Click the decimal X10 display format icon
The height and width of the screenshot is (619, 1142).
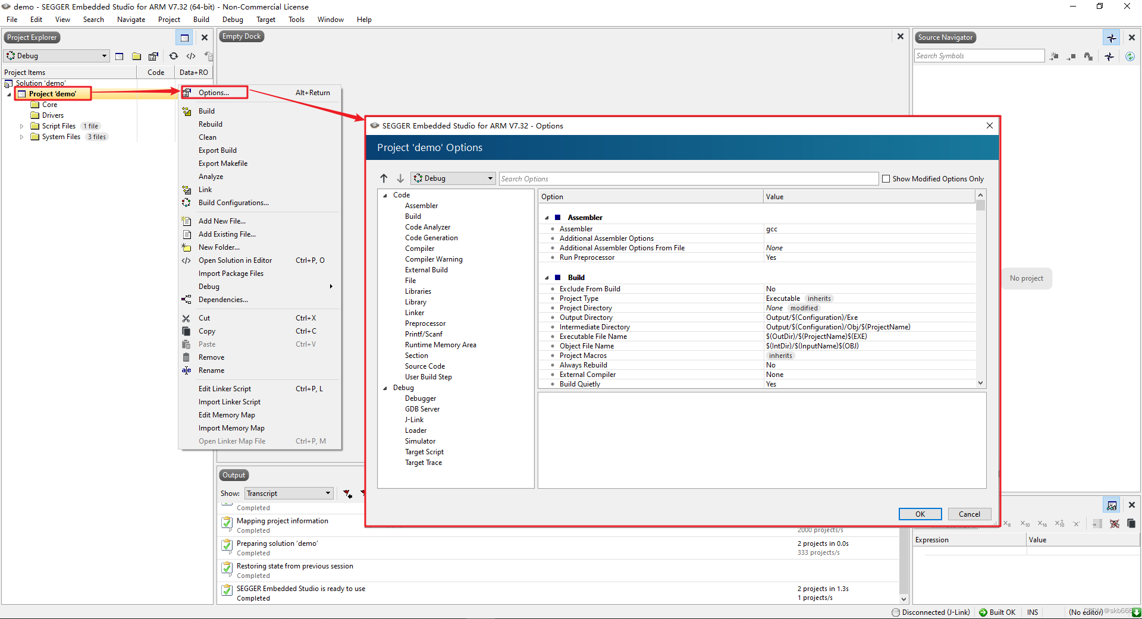[x=1024, y=524]
